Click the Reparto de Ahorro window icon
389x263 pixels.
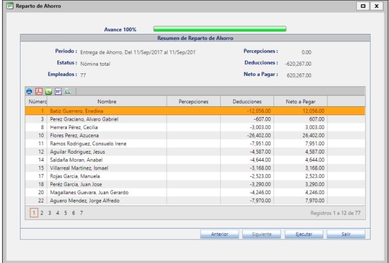[x=9, y=6]
